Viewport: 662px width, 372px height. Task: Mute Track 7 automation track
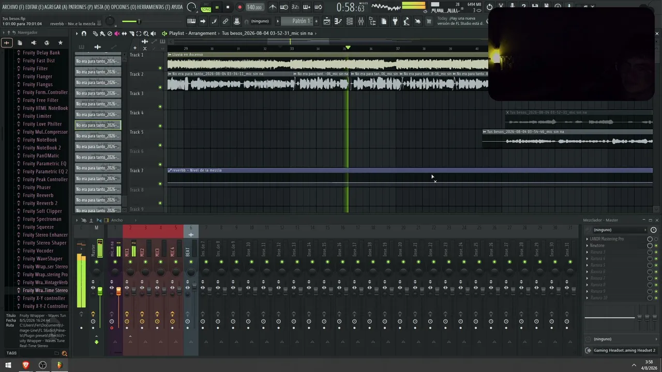tap(160, 183)
